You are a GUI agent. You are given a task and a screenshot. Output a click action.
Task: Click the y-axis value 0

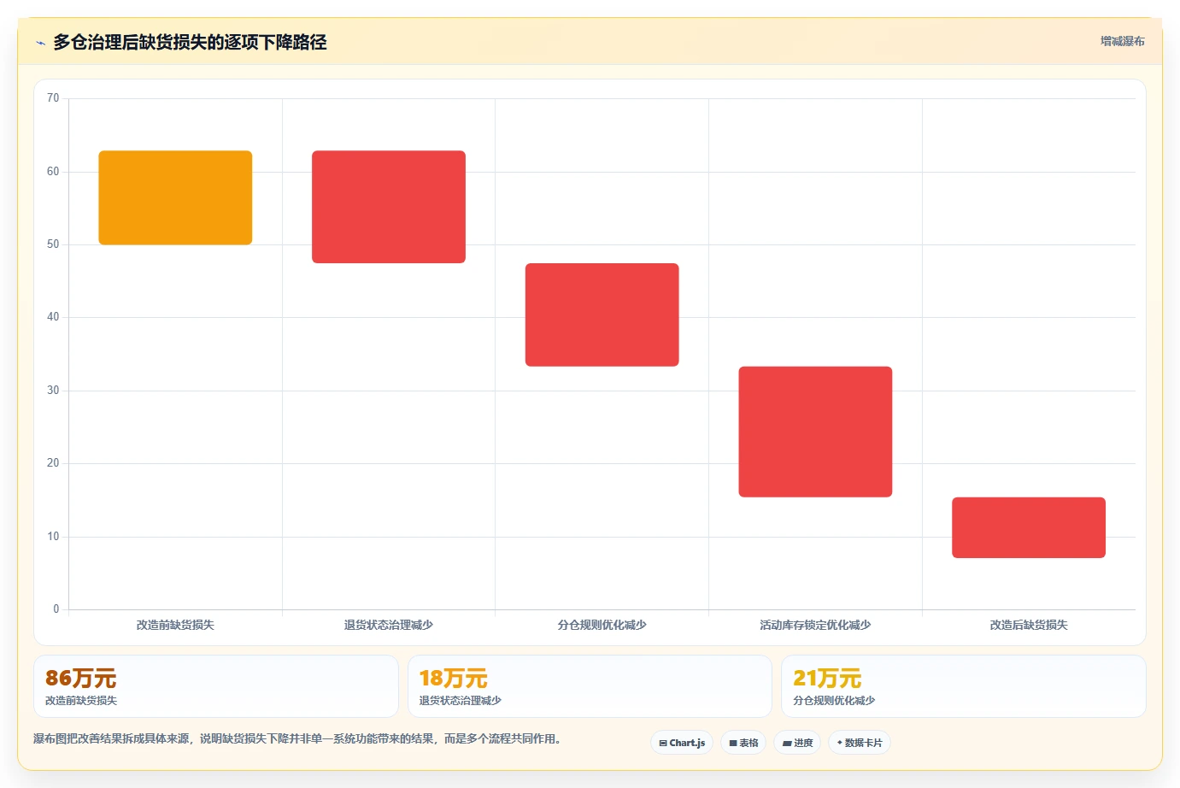(x=56, y=609)
